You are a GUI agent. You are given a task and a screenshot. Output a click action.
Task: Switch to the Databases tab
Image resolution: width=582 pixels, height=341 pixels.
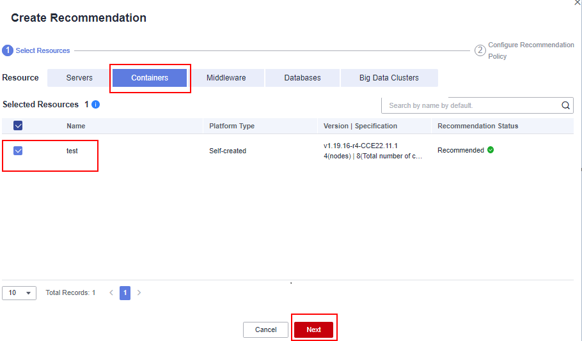[x=303, y=78]
